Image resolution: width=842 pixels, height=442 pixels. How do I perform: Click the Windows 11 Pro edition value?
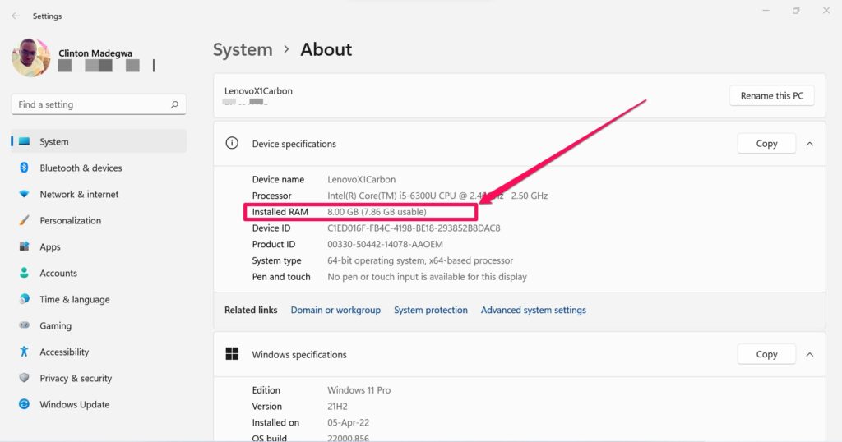[x=359, y=390]
